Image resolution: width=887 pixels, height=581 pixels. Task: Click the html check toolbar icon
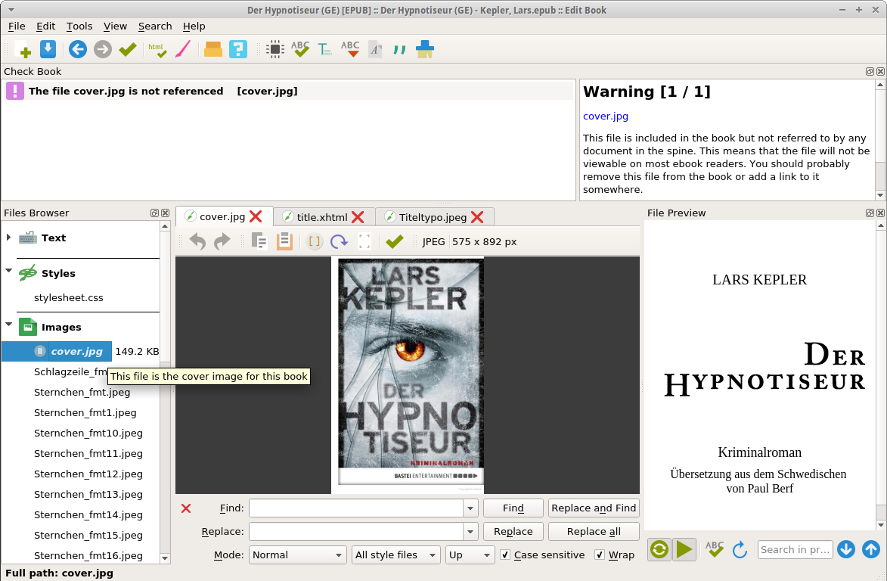pos(157,50)
